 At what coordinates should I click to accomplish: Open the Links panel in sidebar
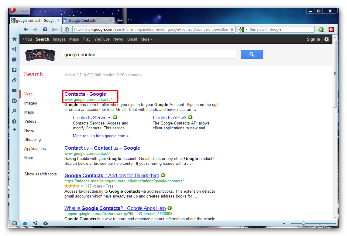[x=14, y=80]
